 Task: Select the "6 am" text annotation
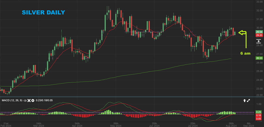tap(245, 53)
